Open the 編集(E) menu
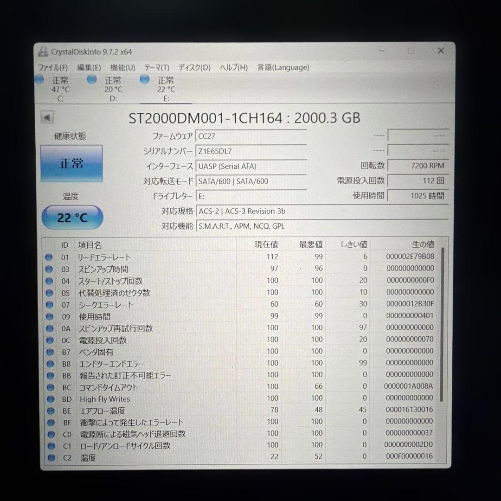 point(89,68)
